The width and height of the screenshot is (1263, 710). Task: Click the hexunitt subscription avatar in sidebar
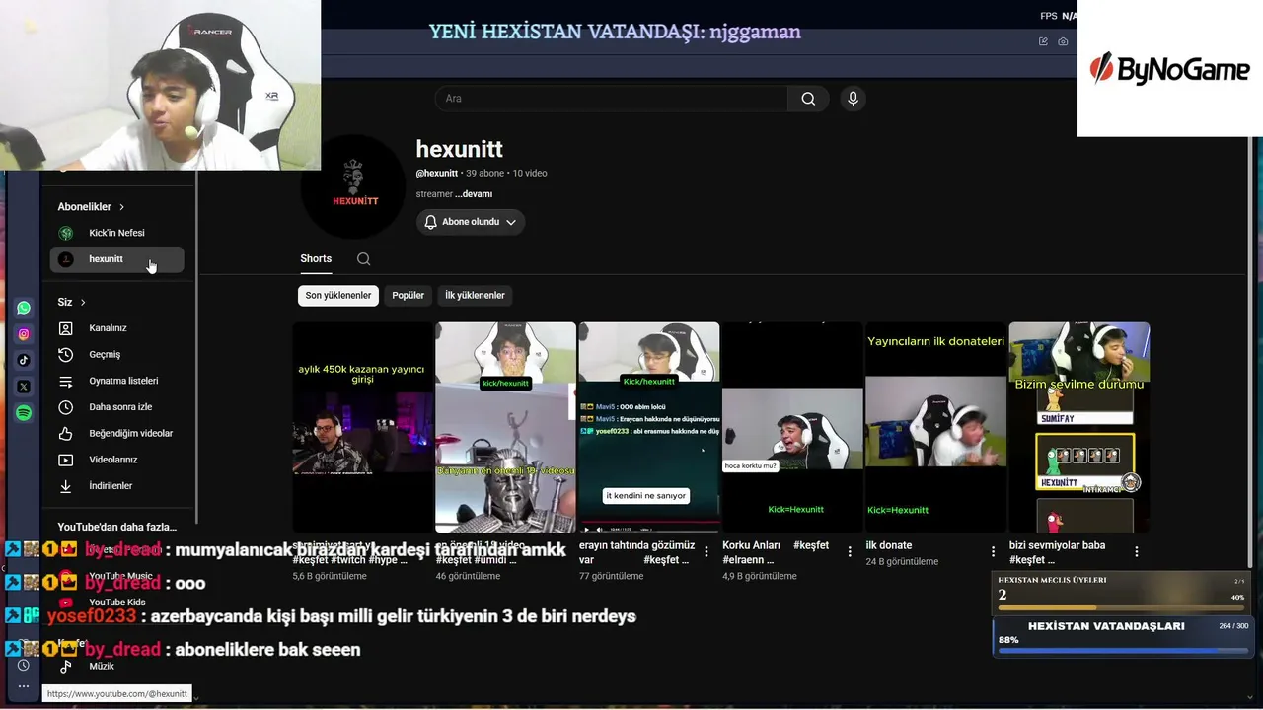tap(66, 259)
